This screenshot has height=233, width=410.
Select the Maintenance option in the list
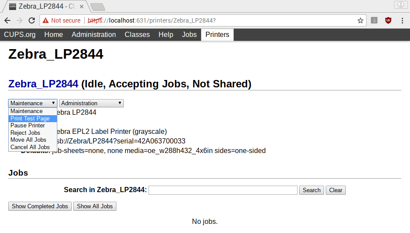(x=33, y=111)
